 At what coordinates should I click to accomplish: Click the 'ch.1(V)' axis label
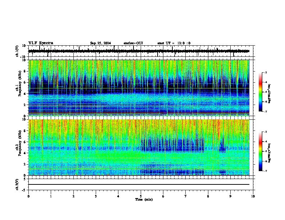point(17,51)
